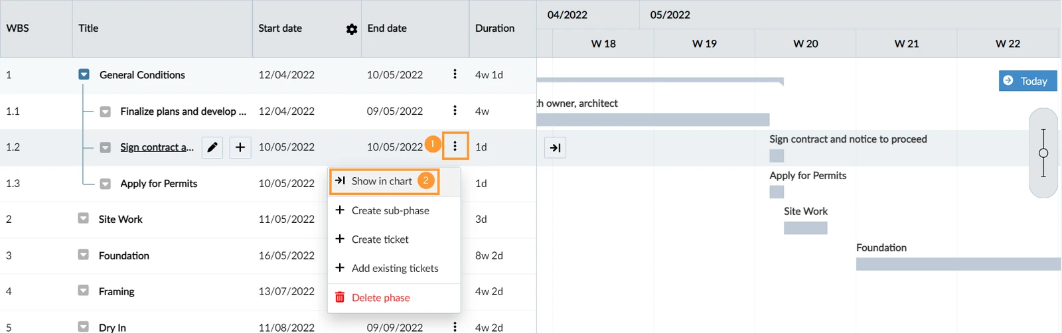Expand the Framing phase

pos(83,291)
